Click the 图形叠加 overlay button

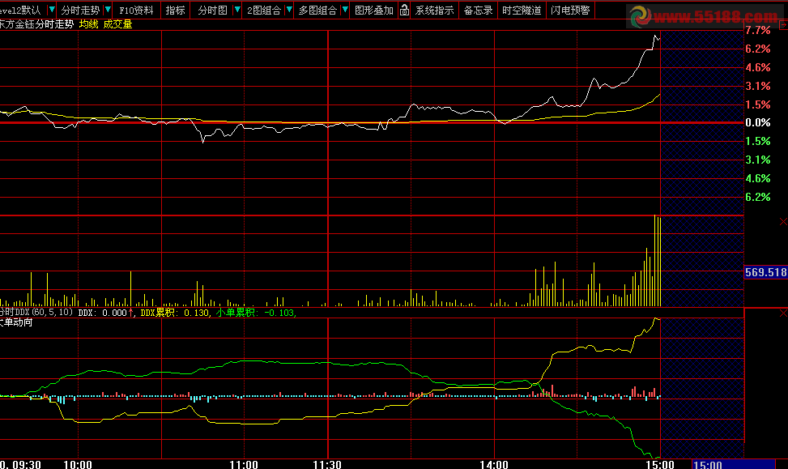coord(374,10)
